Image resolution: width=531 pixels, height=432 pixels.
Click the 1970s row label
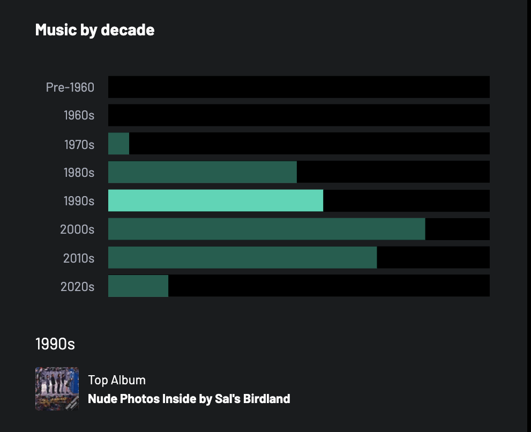(x=79, y=144)
